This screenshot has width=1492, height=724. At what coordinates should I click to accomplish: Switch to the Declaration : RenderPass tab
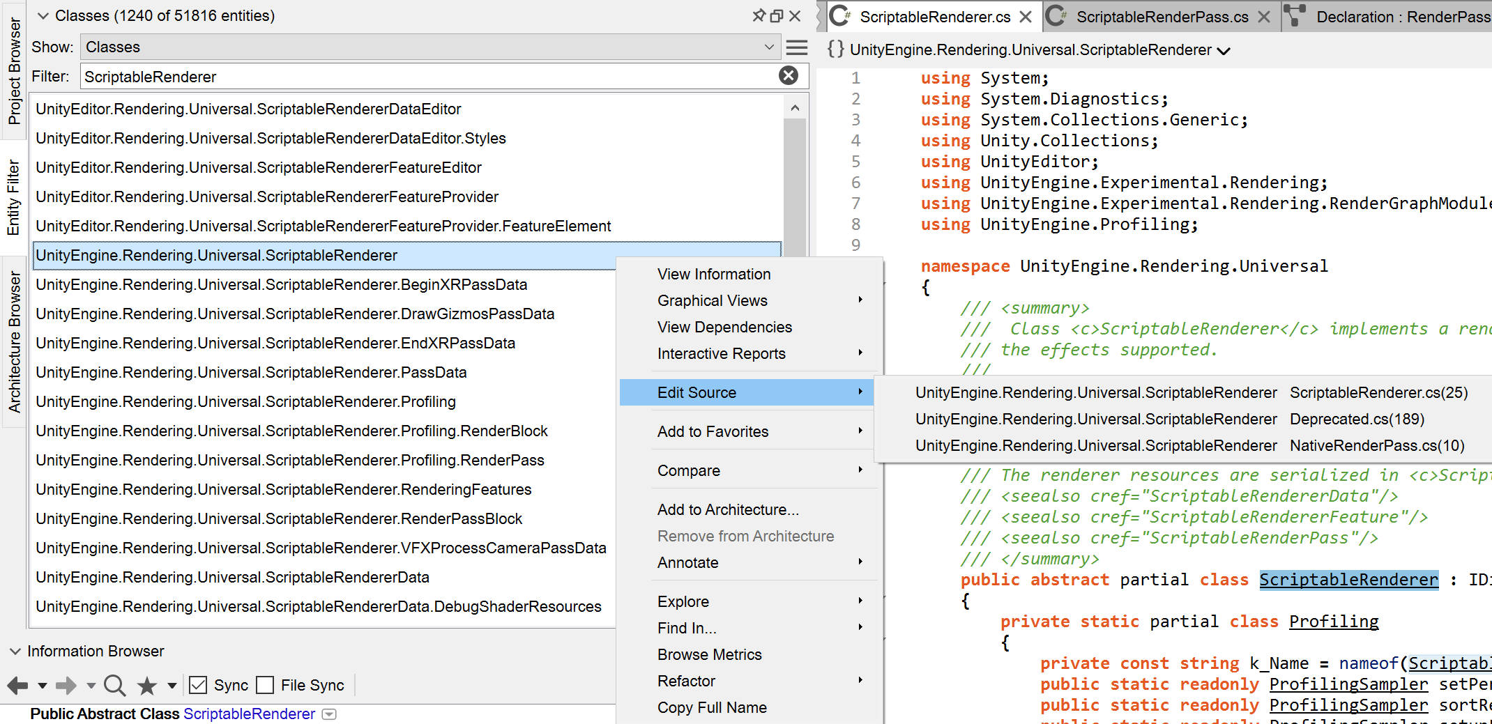coord(1387,17)
